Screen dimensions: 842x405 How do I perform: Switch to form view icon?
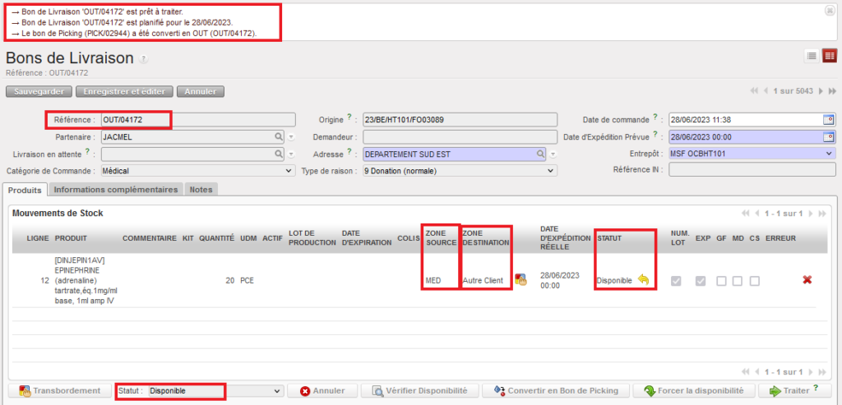[x=829, y=56]
